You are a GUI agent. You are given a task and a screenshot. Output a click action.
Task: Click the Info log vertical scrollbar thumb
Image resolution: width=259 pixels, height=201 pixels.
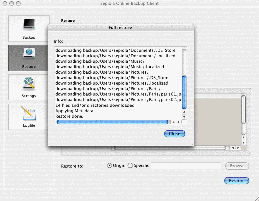[x=184, y=92]
